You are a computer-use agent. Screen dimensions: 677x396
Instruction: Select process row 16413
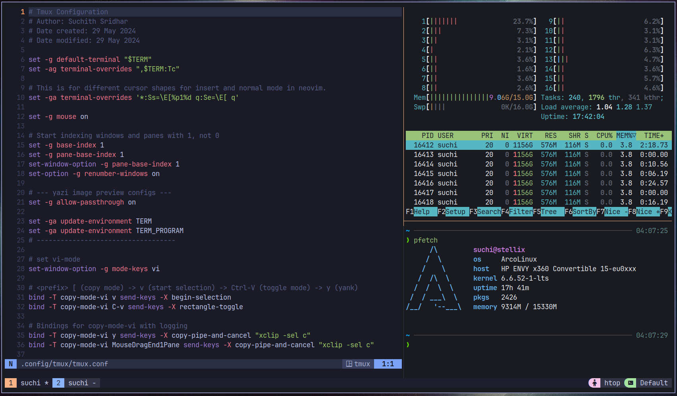coord(539,155)
